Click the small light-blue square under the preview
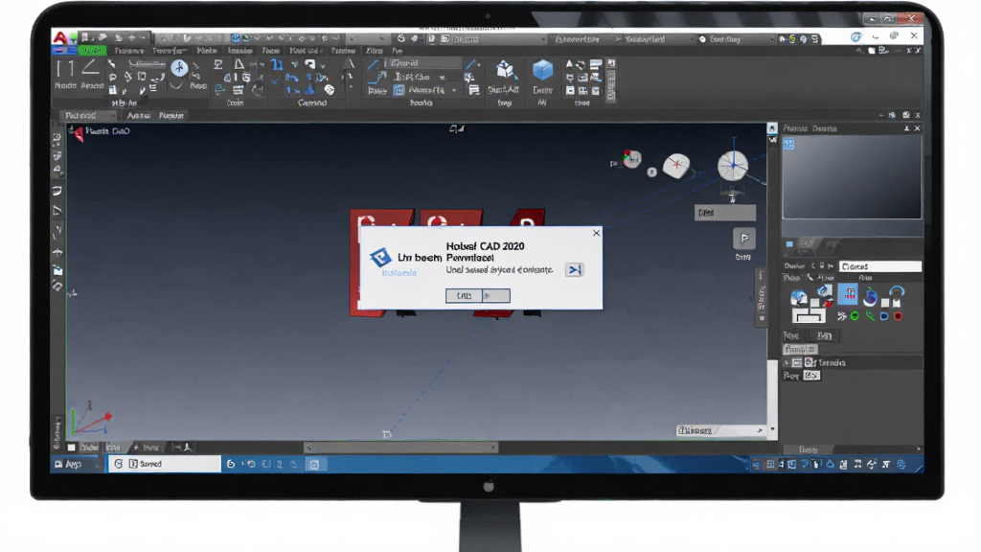 pyautogui.click(x=789, y=244)
